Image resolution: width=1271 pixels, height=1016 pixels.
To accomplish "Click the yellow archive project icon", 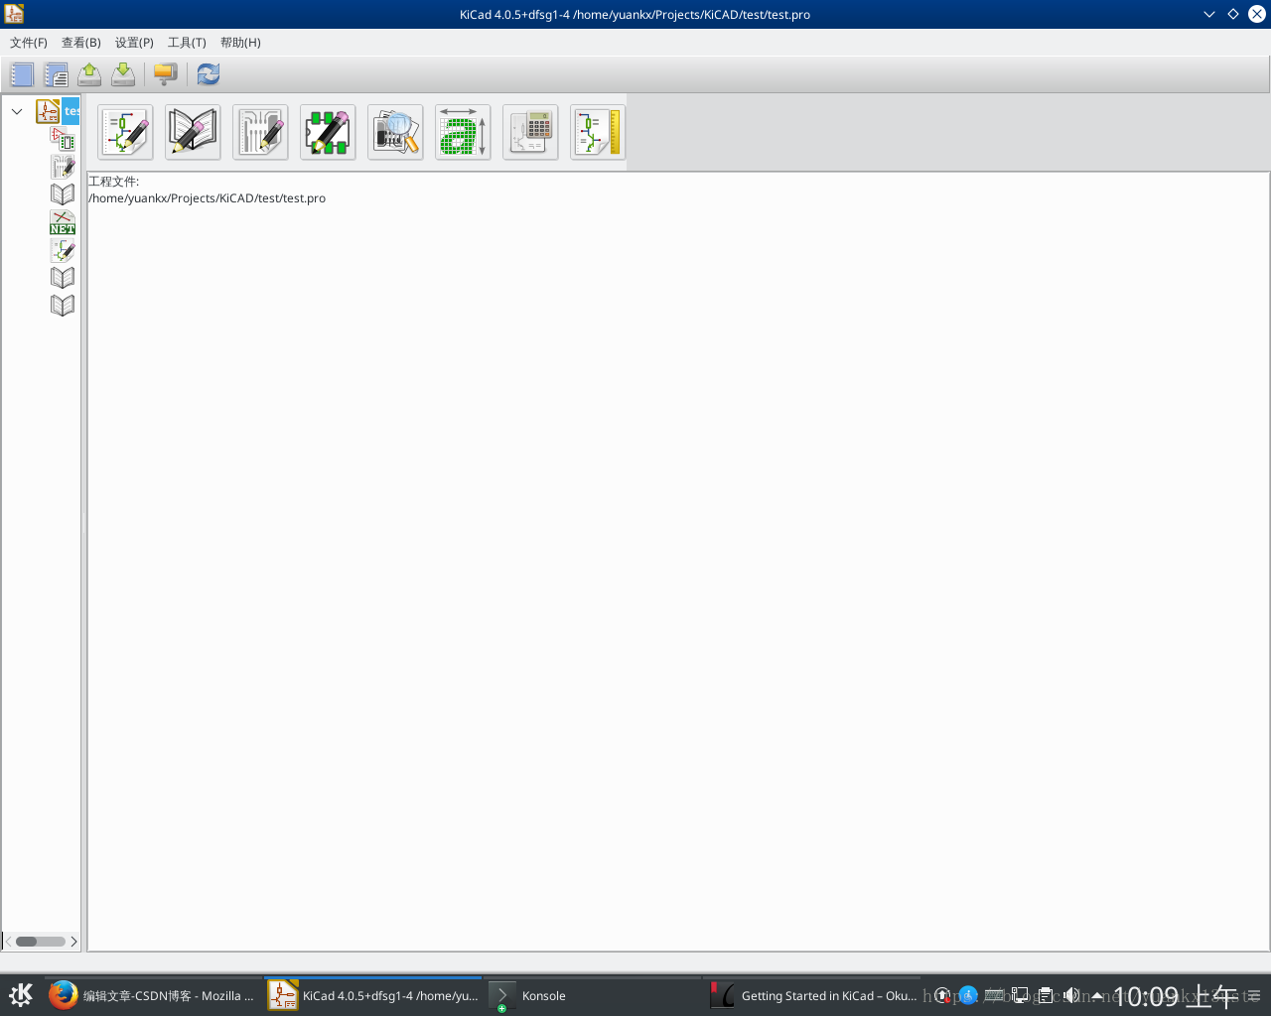I will click(166, 74).
